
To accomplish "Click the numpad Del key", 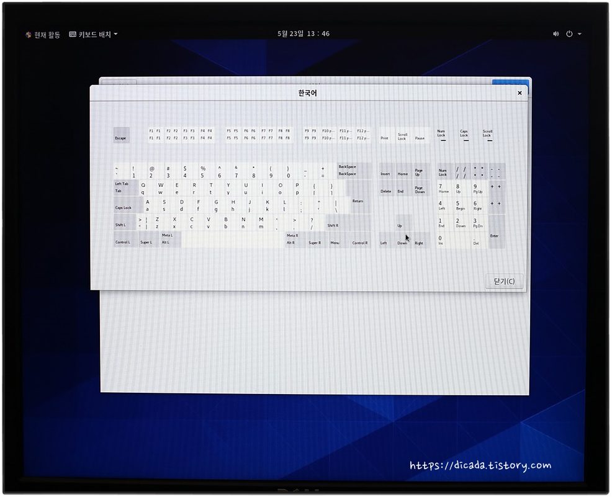I will (479, 240).
